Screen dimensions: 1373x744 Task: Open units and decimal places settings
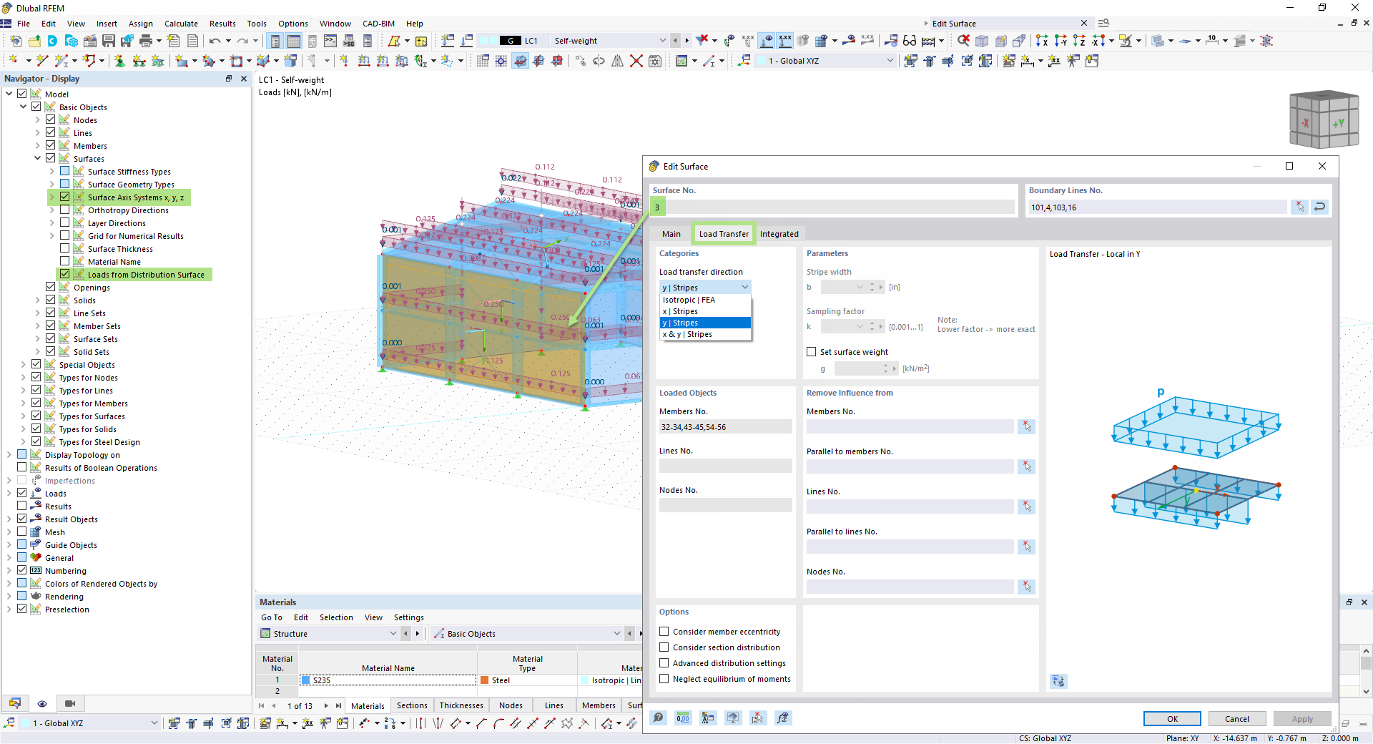(x=683, y=718)
